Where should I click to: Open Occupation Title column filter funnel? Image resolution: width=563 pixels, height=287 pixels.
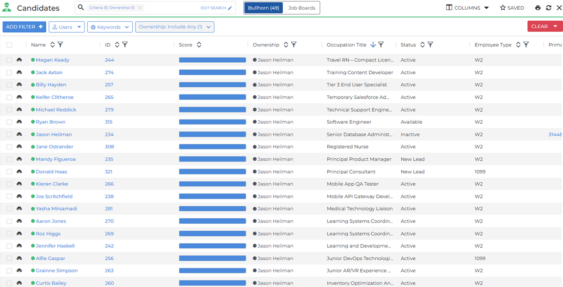pos(381,45)
